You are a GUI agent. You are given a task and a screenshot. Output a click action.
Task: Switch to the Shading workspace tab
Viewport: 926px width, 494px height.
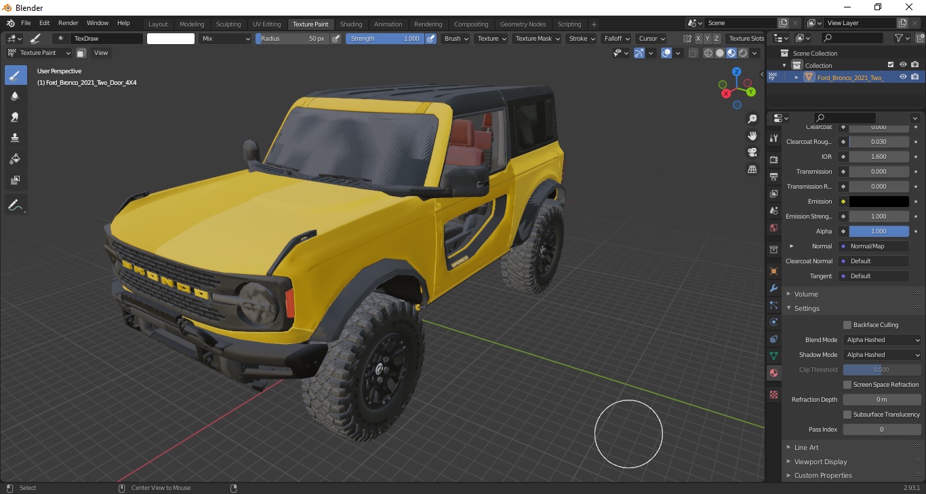click(x=351, y=24)
